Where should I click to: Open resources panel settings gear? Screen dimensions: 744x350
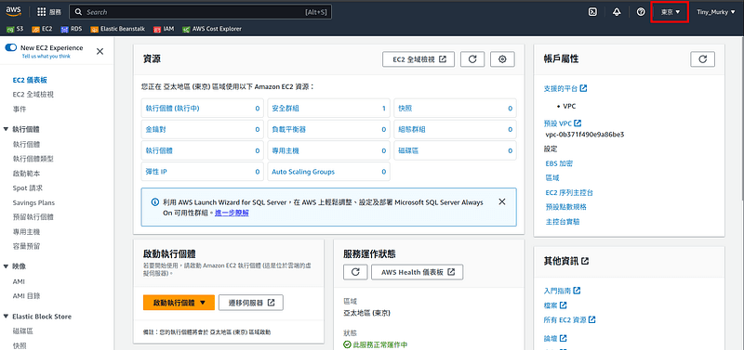(x=502, y=59)
